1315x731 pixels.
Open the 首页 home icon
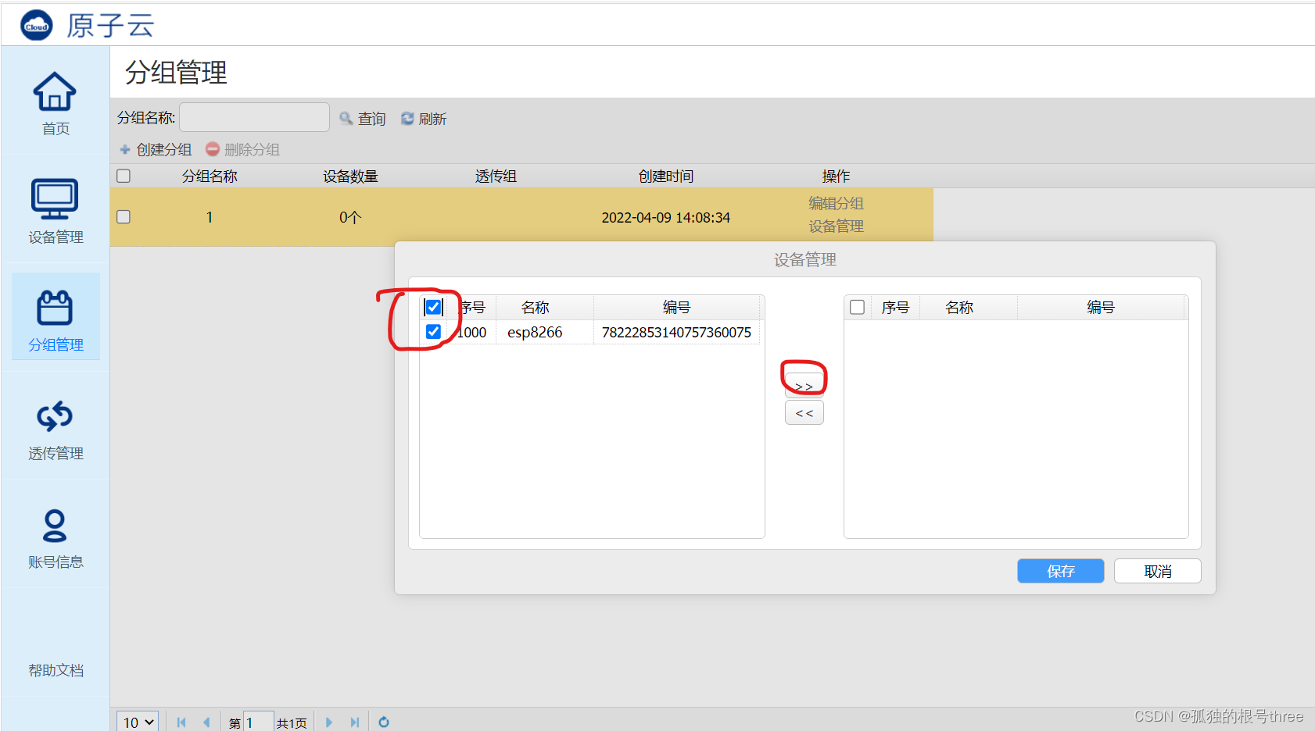[55, 91]
